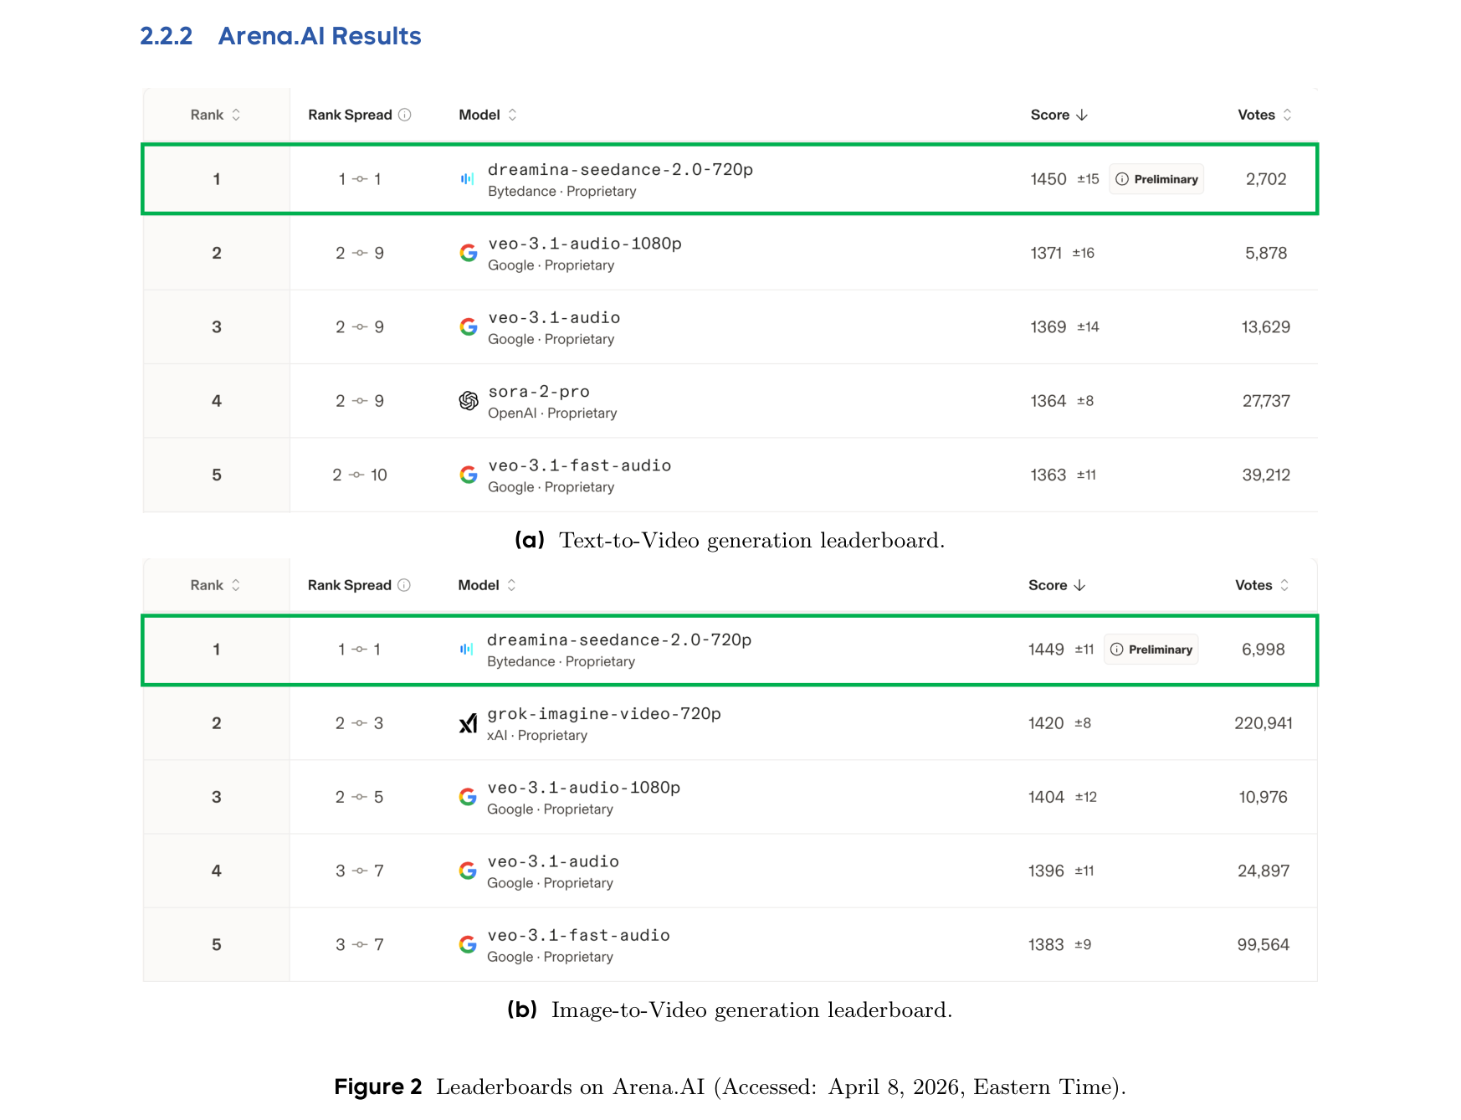Click votes count 10,976
The image size is (1461, 1120).
[x=1264, y=797]
